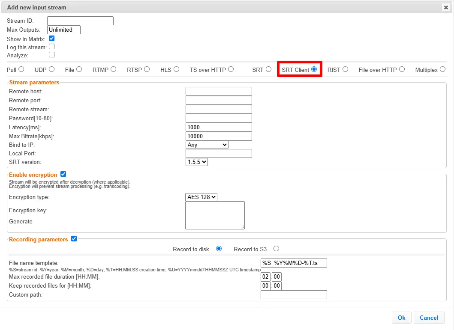Image resolution: width=454 pixels, height=330 pixels.
Task: Close the Add new input stream dialog
Action: (x=446, y=8)
